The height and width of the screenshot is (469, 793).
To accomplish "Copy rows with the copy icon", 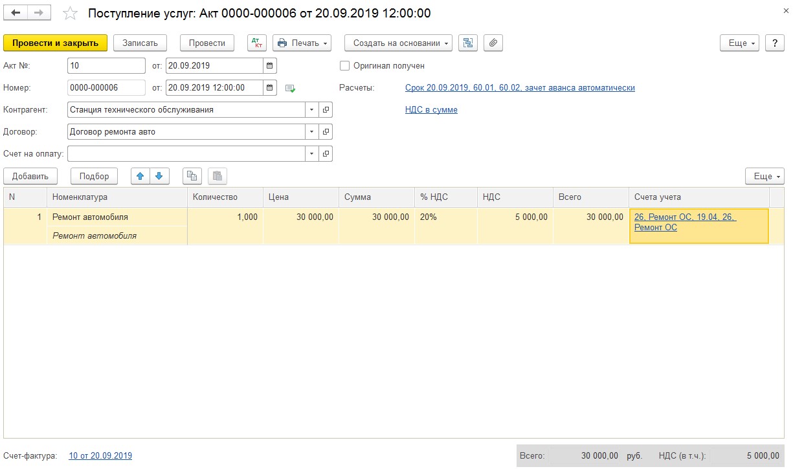I will (x=192, y=176).
